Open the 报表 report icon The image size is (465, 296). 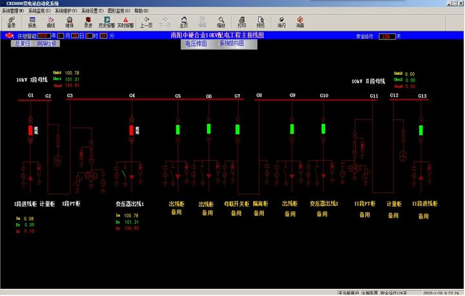[x=32, y=23]
